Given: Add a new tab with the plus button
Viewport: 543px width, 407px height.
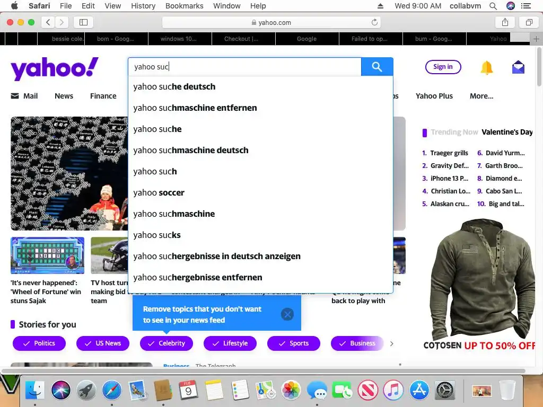Looking at the screenshot, I should pos(536,39).
